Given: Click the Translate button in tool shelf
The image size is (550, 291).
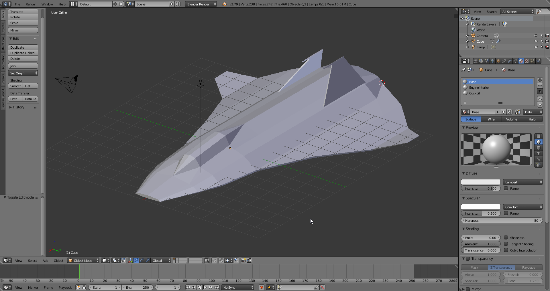Looking at the screenshot, I should click(23, 12).
